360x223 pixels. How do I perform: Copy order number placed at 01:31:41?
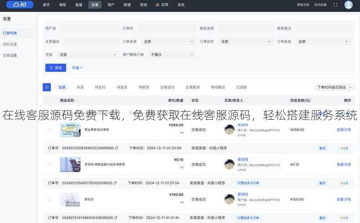(x=115, y=218)
